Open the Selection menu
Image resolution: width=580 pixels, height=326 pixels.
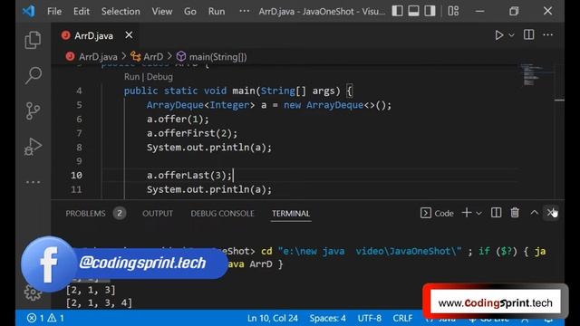tap(121, 11)
